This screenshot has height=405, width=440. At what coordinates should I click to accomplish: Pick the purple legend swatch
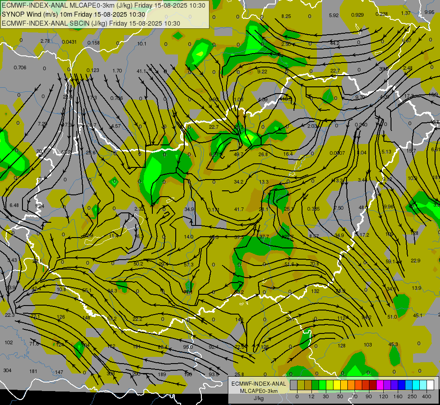tap(387, 385)
